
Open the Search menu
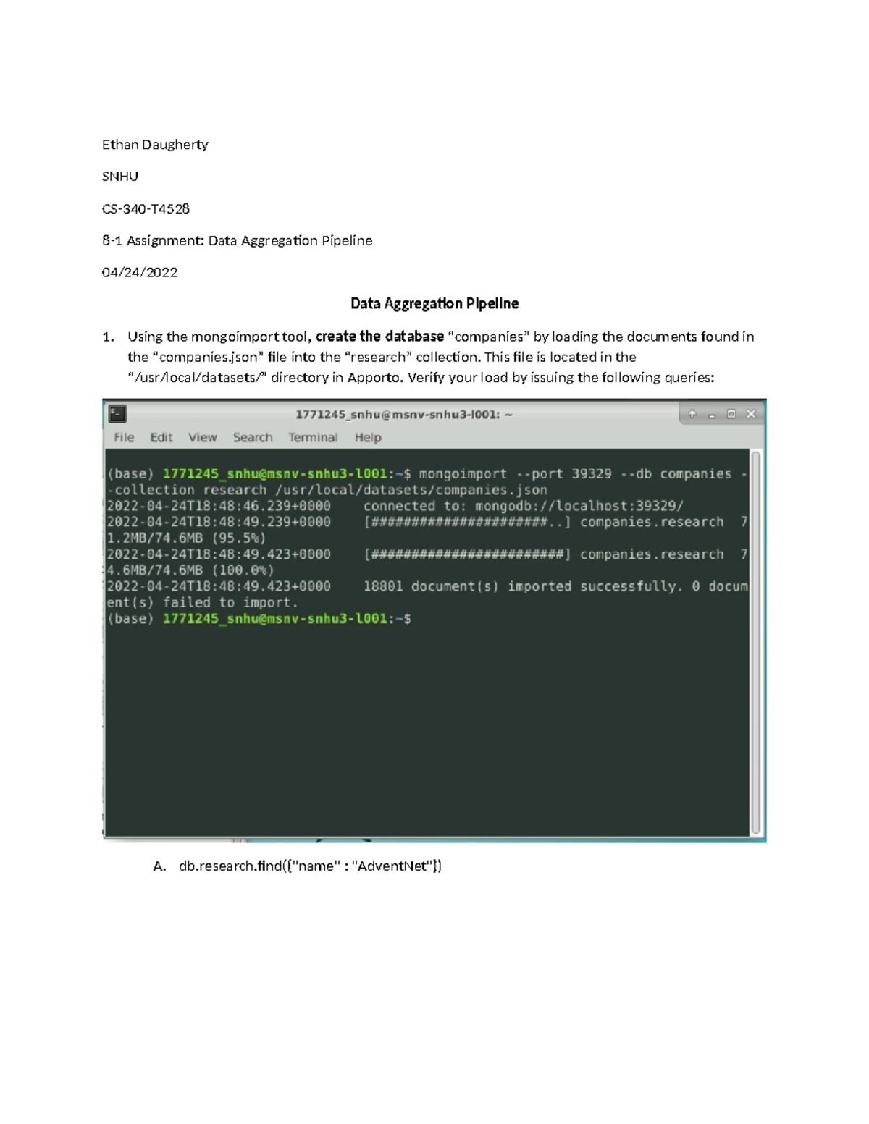tap(252, 437)
